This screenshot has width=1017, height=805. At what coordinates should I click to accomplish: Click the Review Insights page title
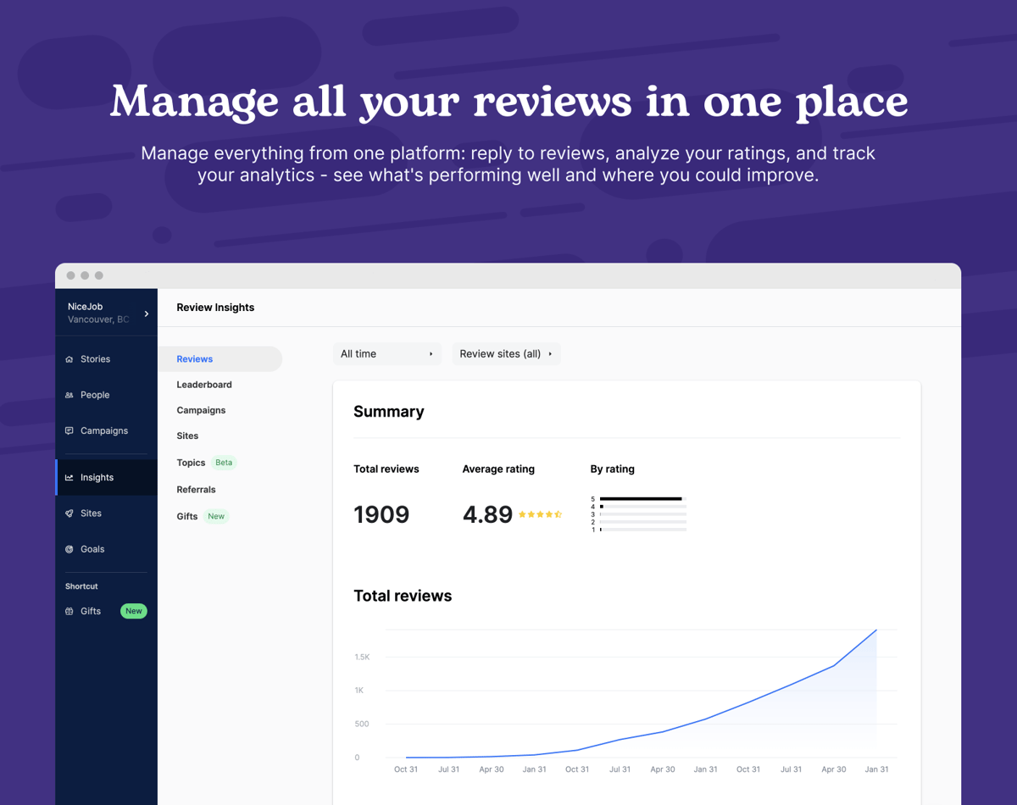click(214, 307)
